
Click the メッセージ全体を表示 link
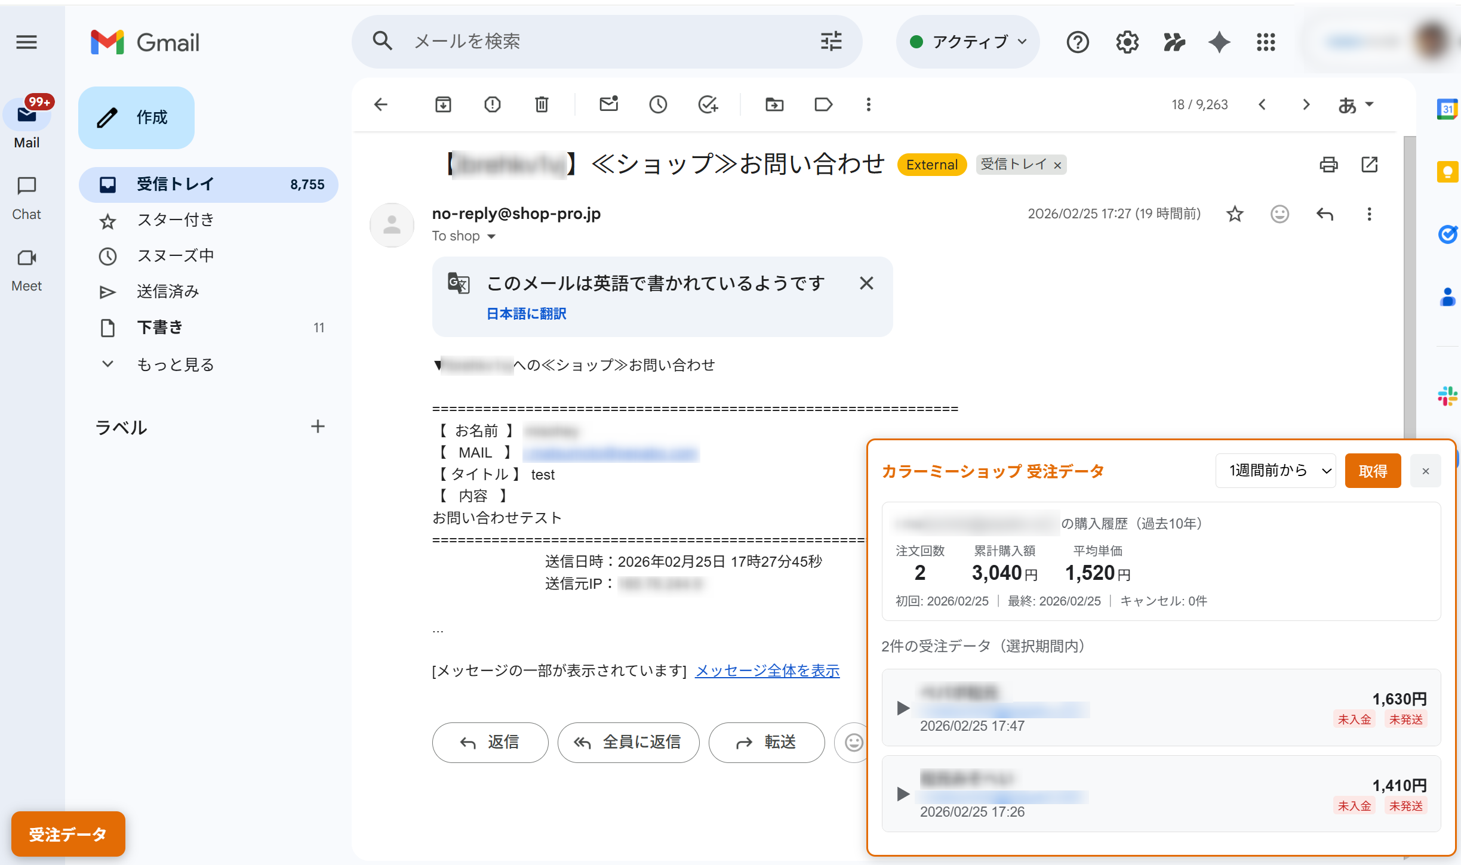(x=767, y=671)
